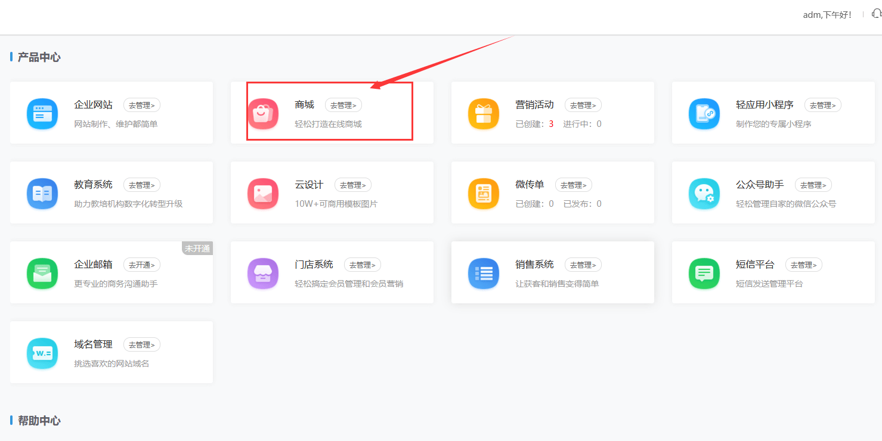Click the 营销活动 title text

[534, 105]
